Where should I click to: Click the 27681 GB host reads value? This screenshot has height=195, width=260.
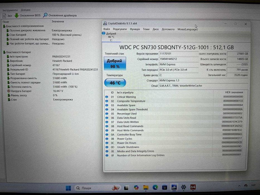coord(238,54)
